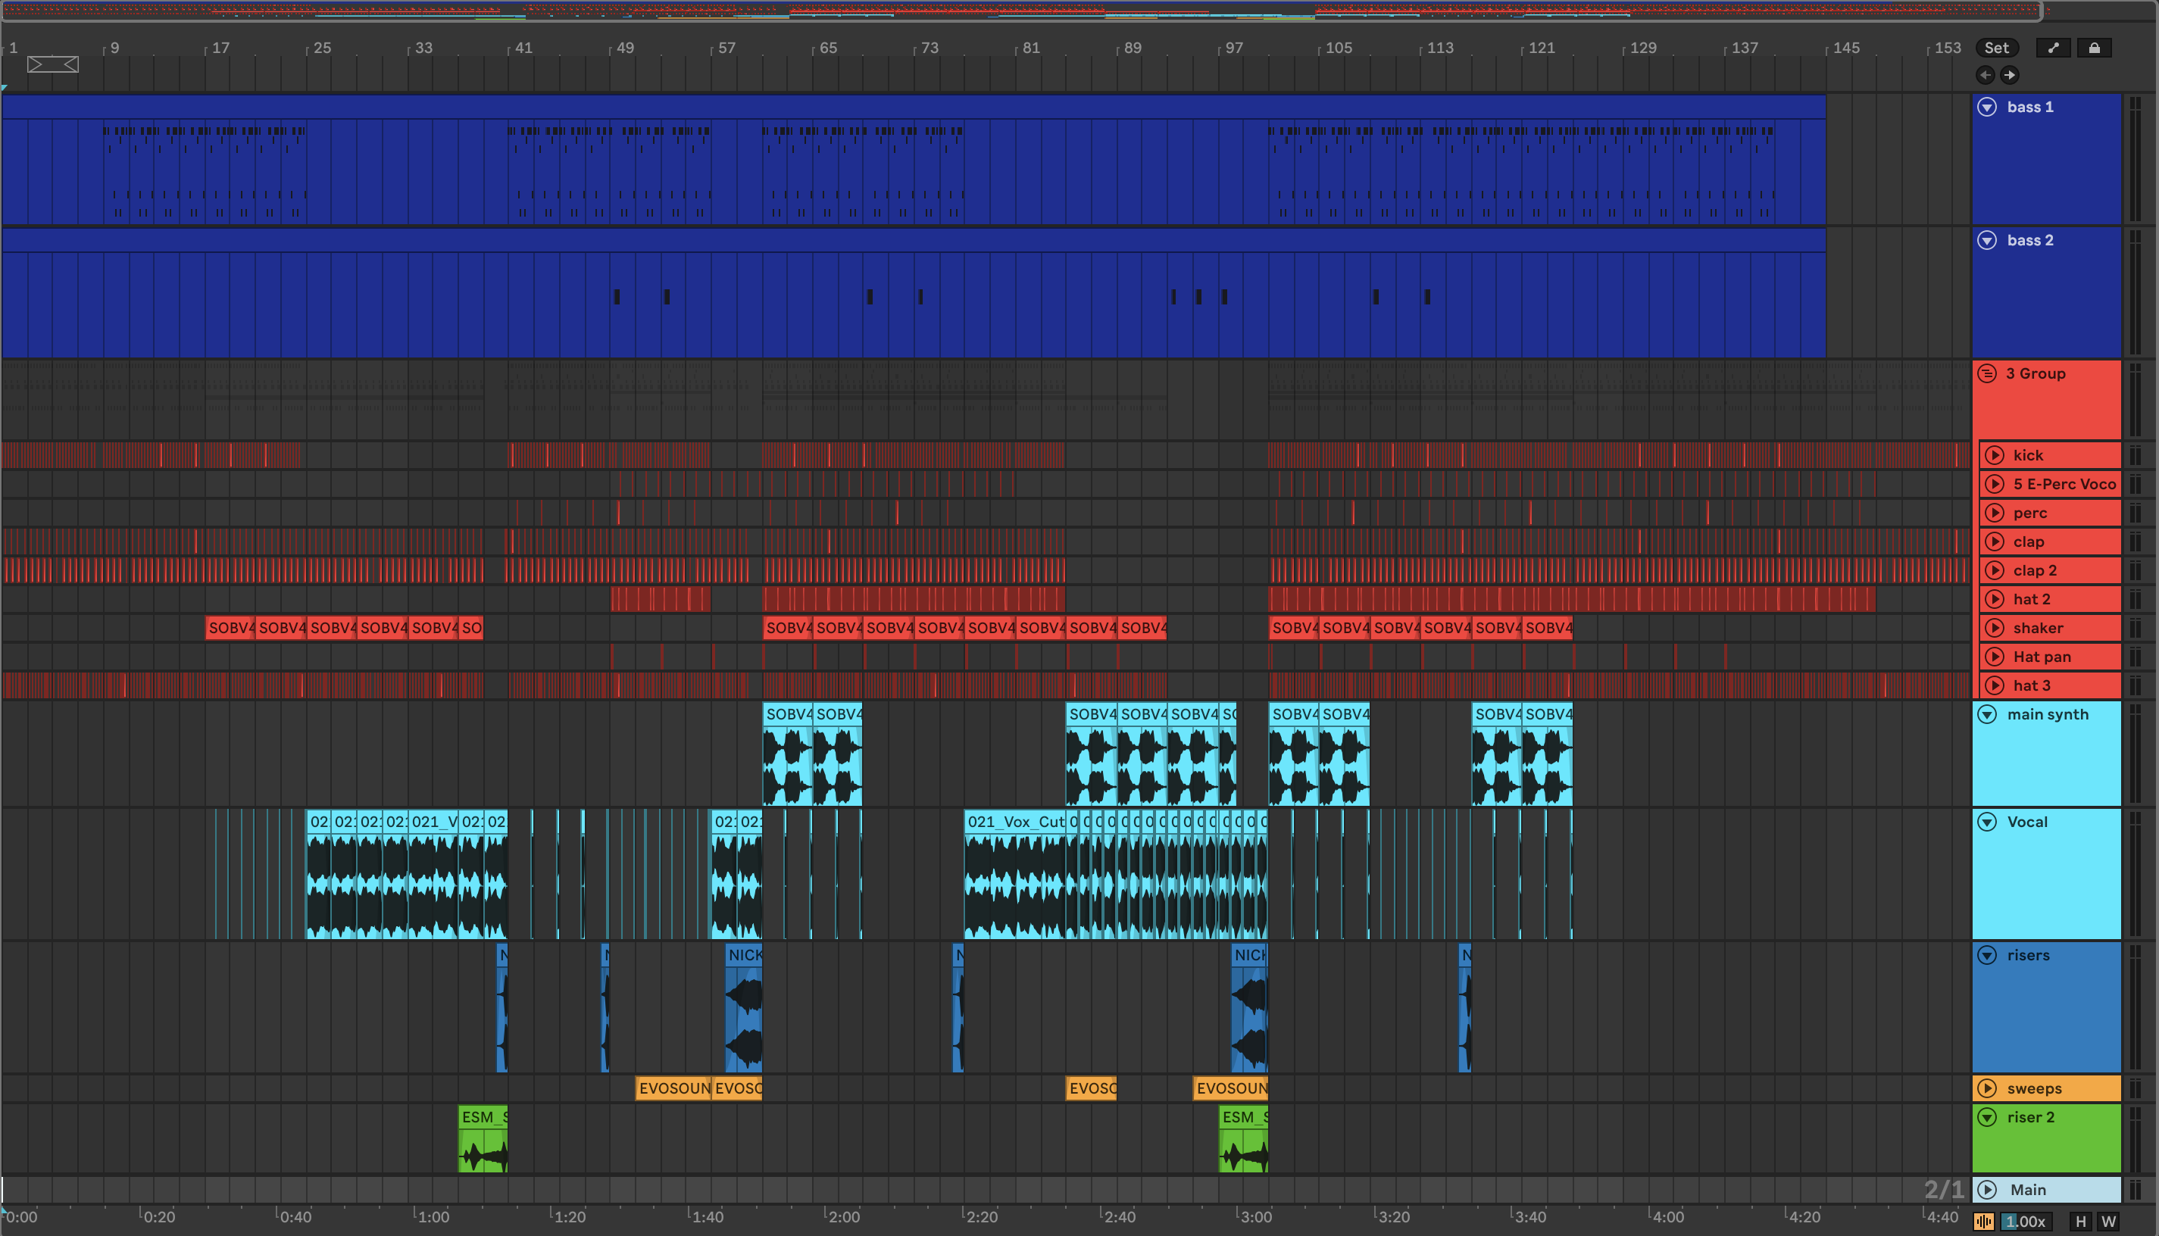Toggle Optimize Arrangement Height H button
This screenshot has height=1236, width=2159.
coord(2080,1222)
